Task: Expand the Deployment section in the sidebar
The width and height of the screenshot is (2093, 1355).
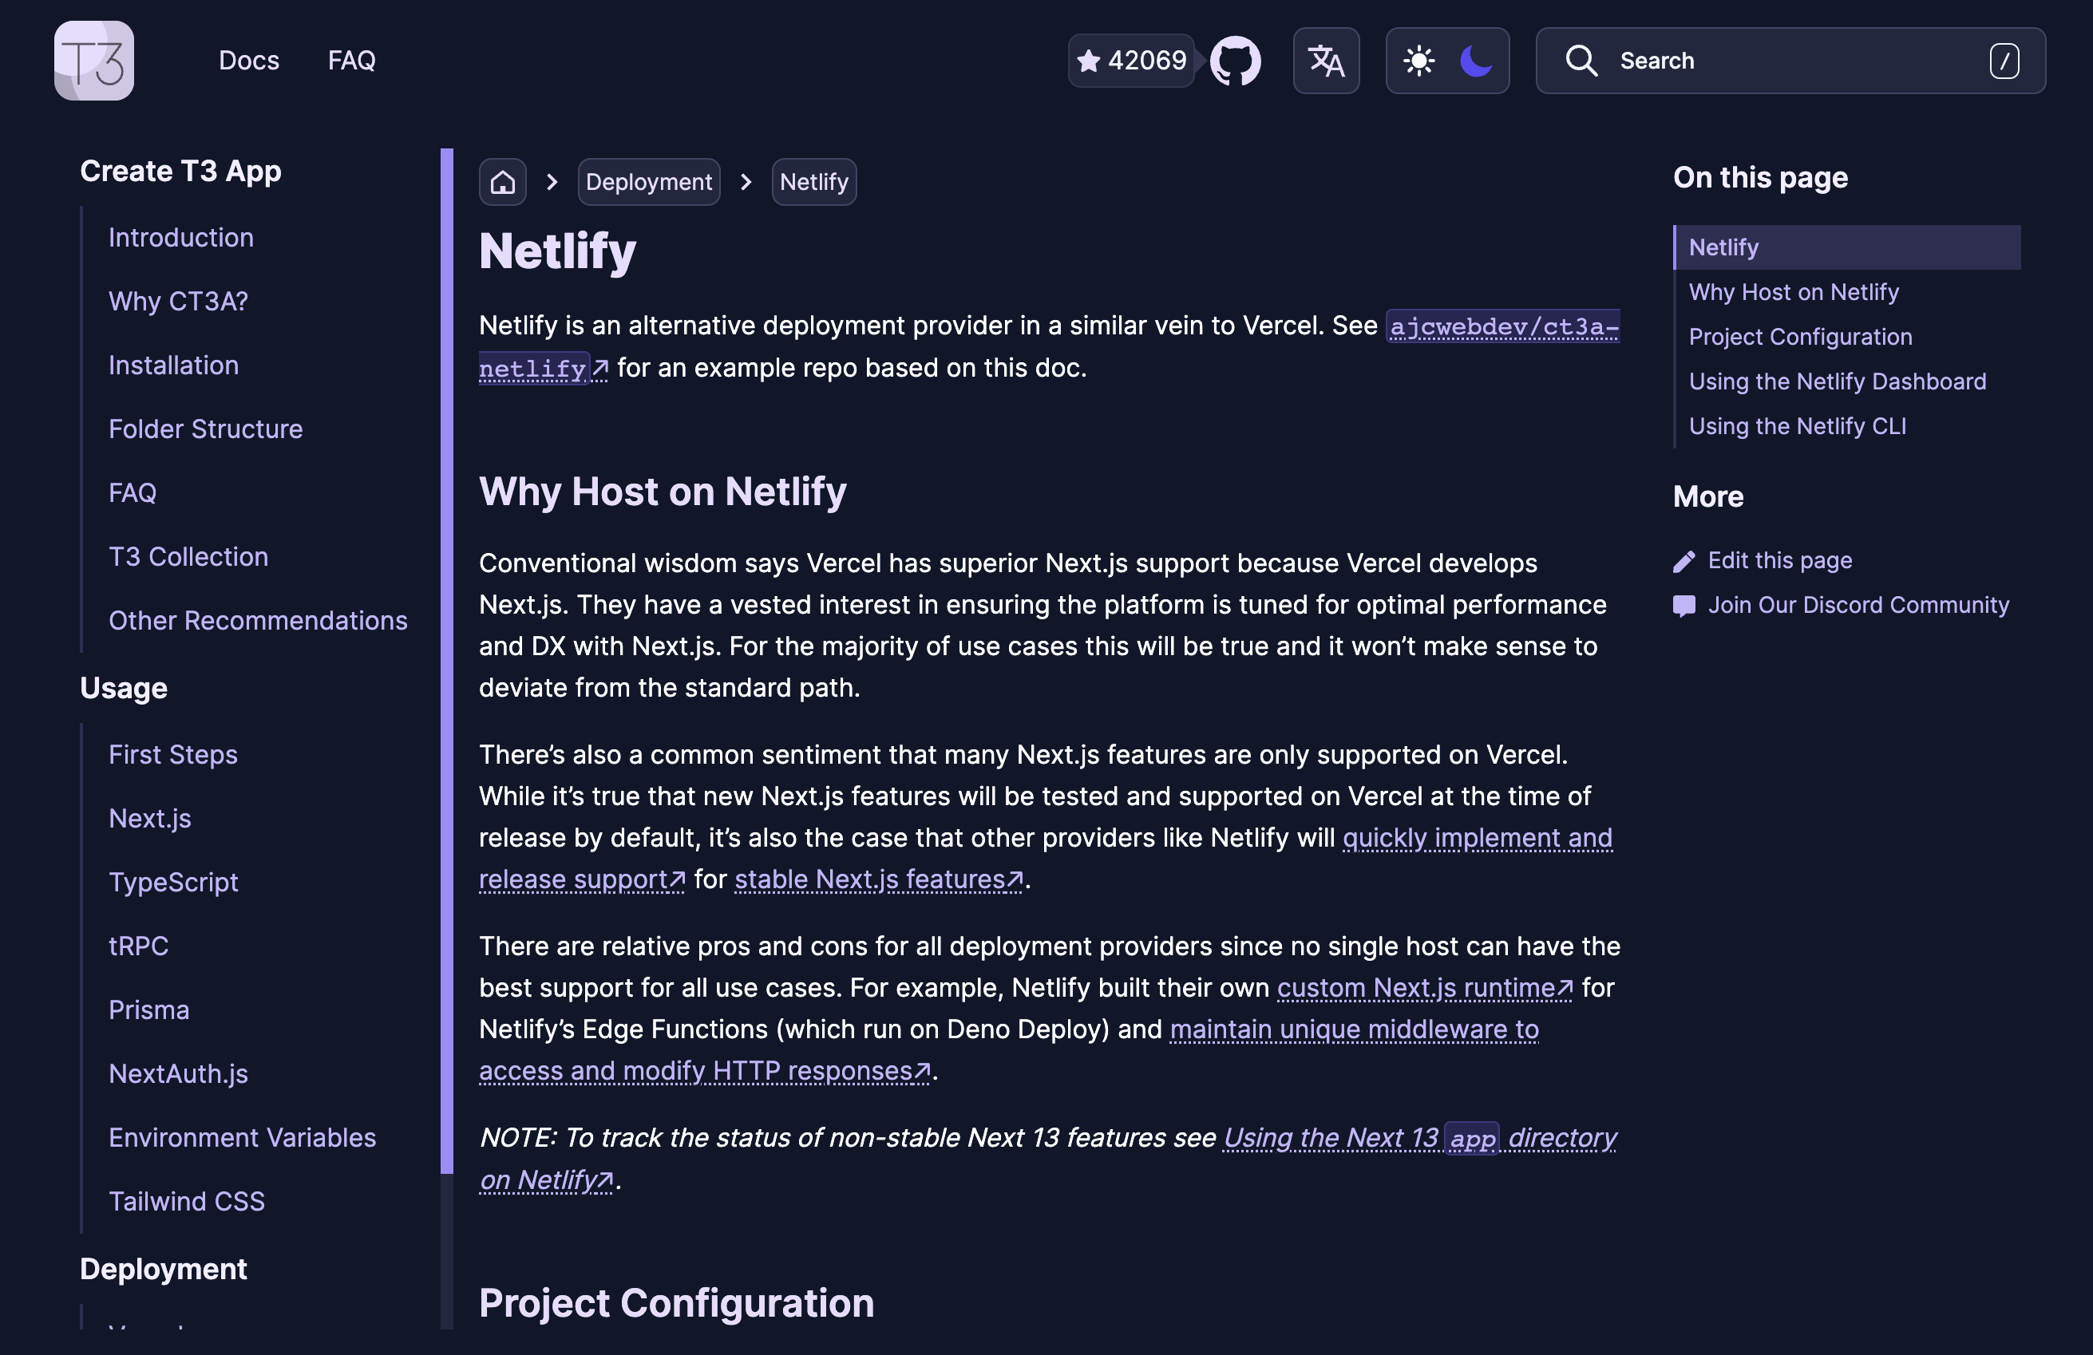Action: point(163,1269)
